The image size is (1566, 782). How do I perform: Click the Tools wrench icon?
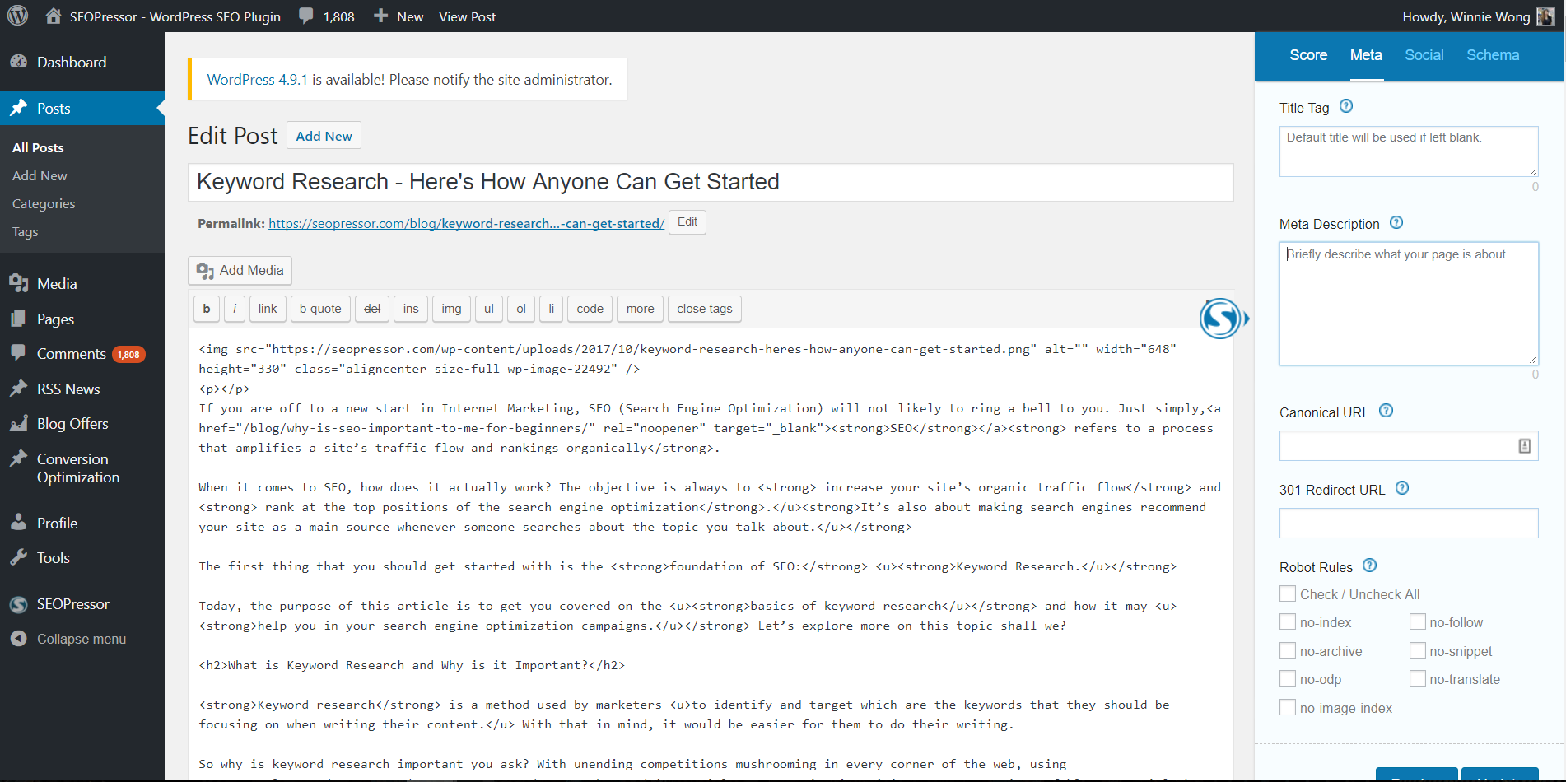coord(19,557)
